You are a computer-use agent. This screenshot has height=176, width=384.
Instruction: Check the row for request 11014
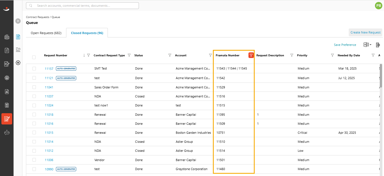click(x=34, y=142)
